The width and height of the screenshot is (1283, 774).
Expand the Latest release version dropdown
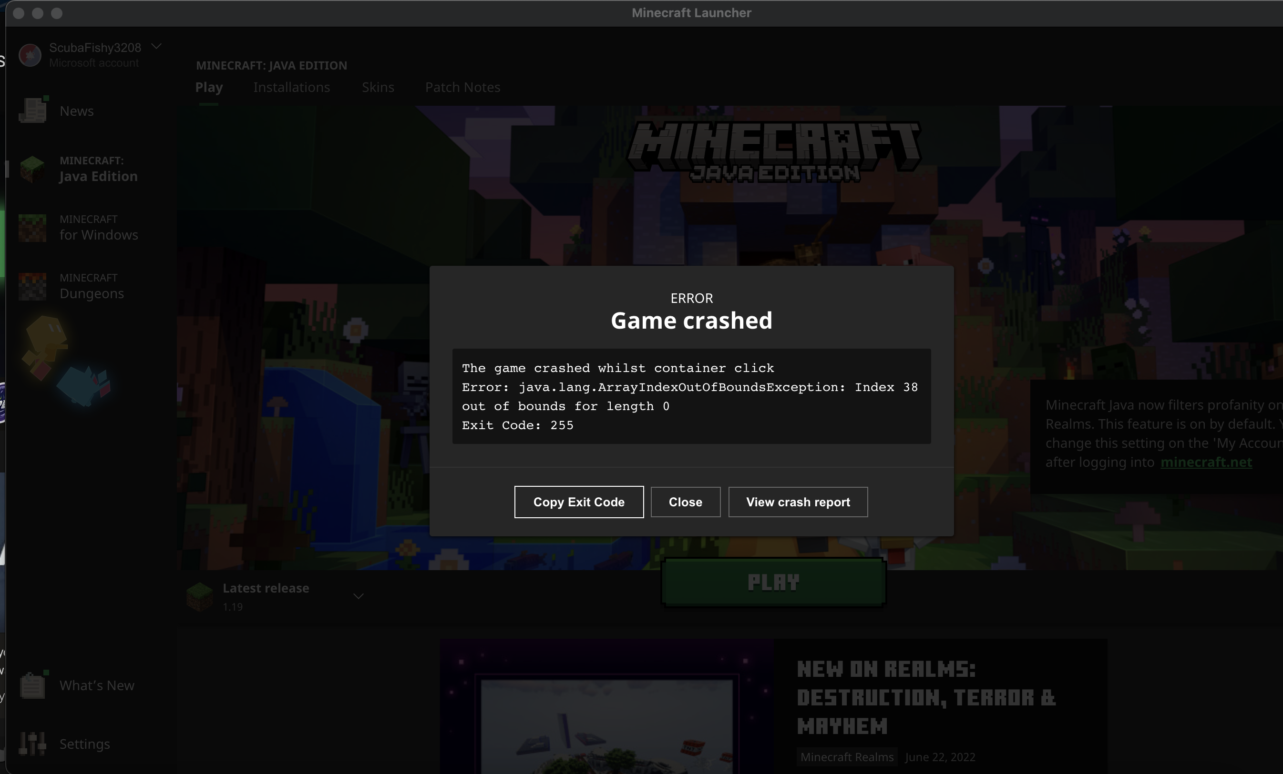(x=358, y=596)
